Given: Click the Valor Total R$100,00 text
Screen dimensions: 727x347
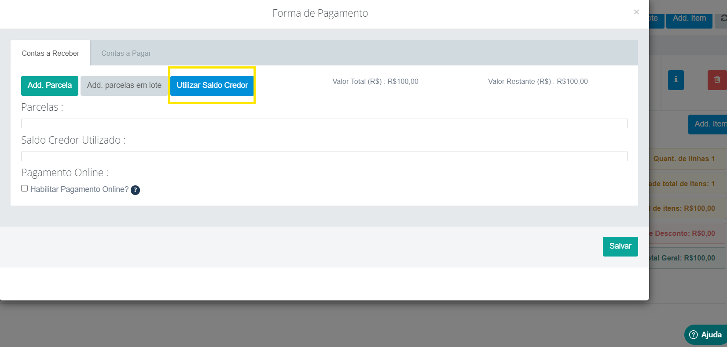Looking at the screenshot, I should (x=375, y=82).
